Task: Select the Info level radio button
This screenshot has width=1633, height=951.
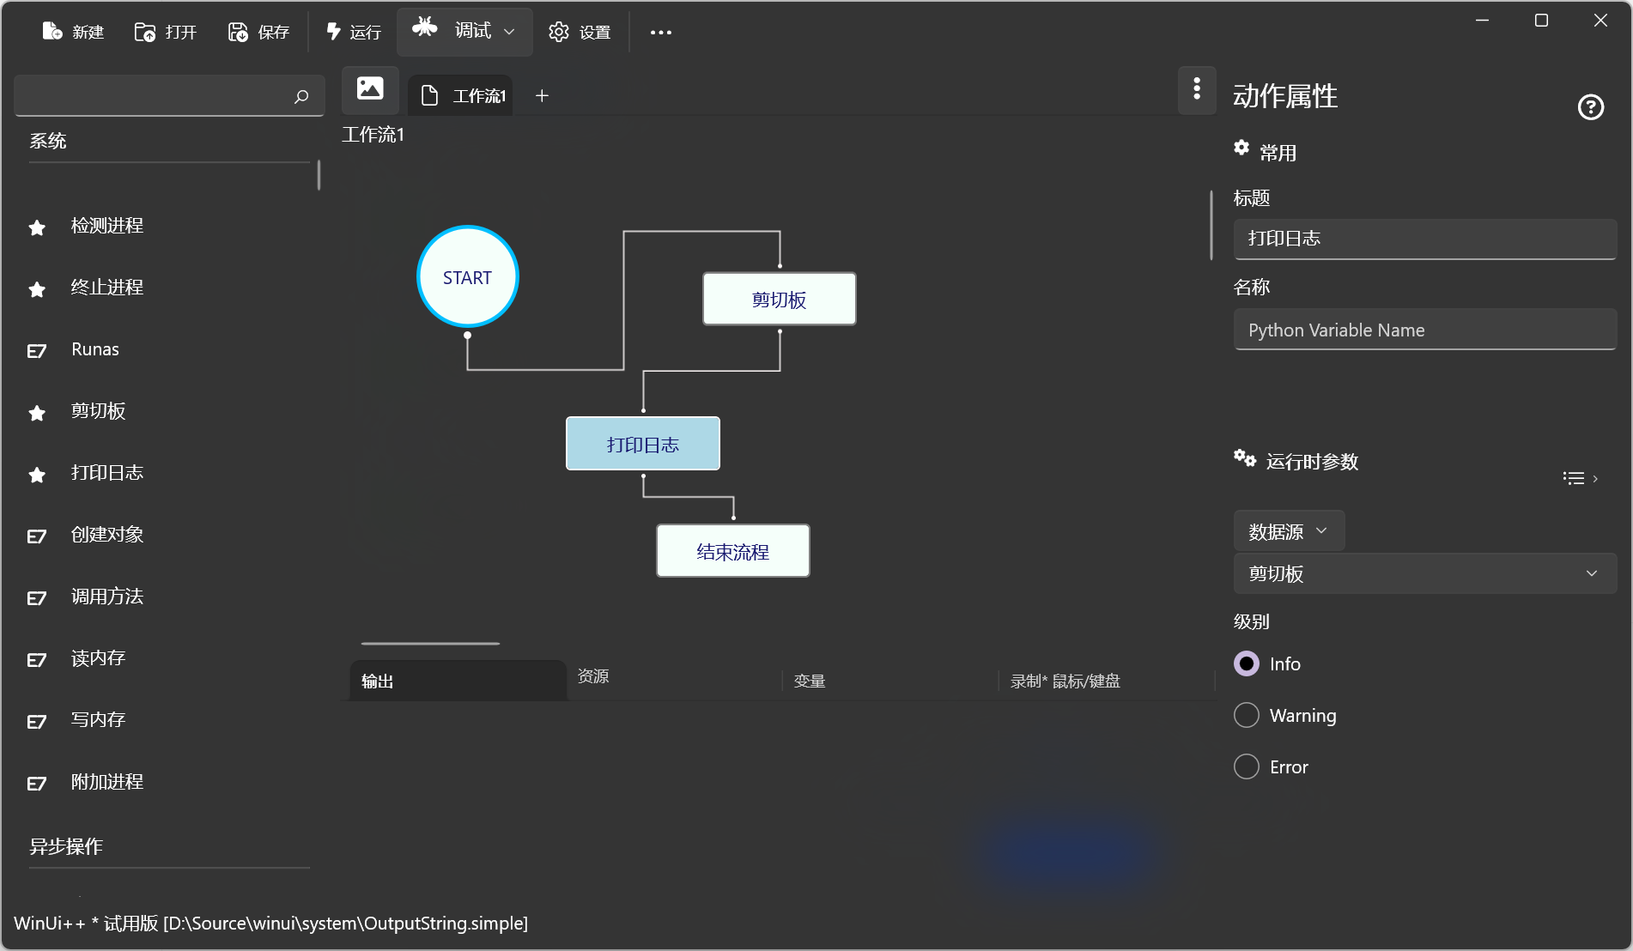Action: coord(1247,664)
